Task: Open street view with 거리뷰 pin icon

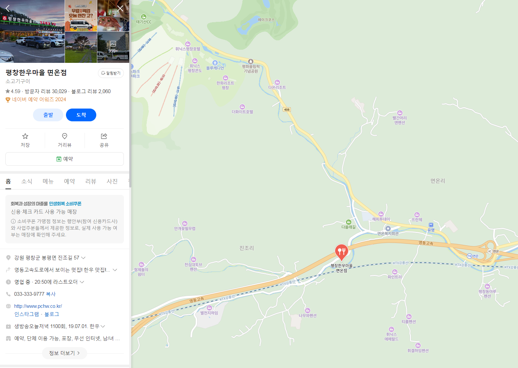Action: [x=65, y=140]
